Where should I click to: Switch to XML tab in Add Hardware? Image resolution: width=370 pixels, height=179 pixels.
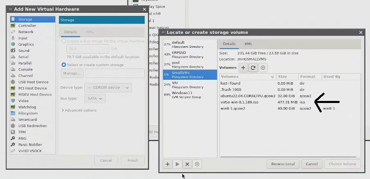[x=90, y=32]
